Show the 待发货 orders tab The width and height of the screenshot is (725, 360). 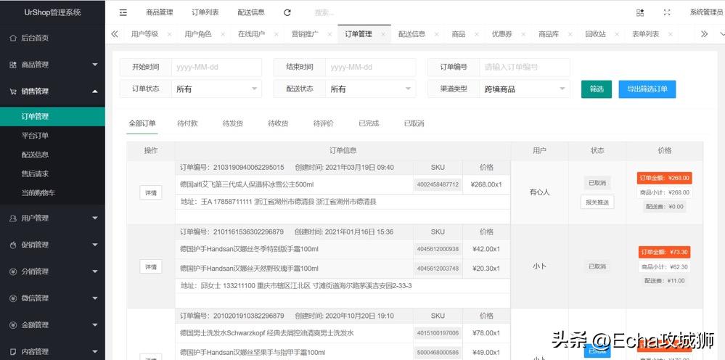[x=232, y=123]
